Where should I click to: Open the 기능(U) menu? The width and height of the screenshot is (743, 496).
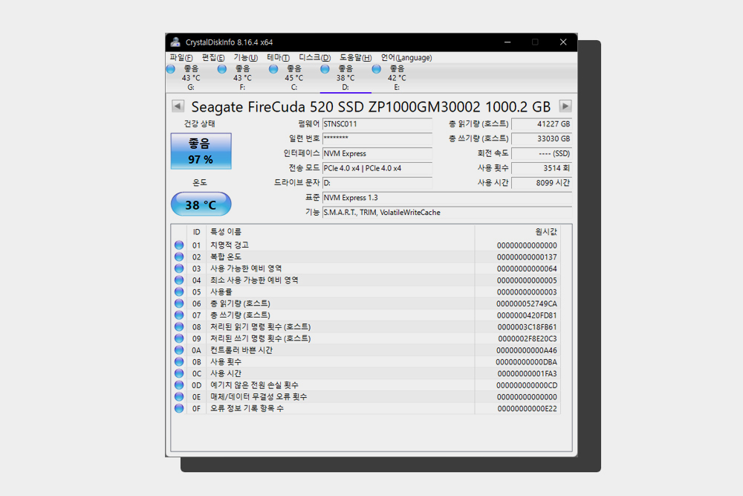pos(245,57)
